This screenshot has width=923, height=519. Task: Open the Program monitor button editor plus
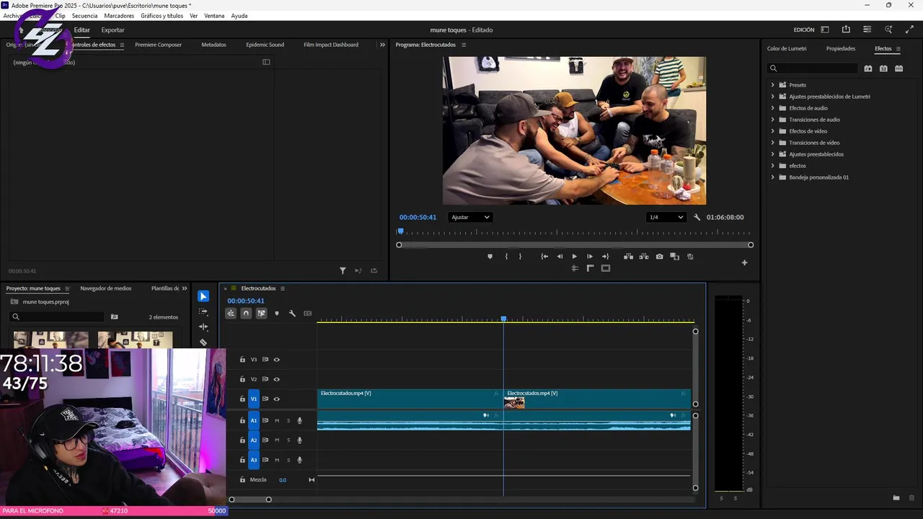745,262
